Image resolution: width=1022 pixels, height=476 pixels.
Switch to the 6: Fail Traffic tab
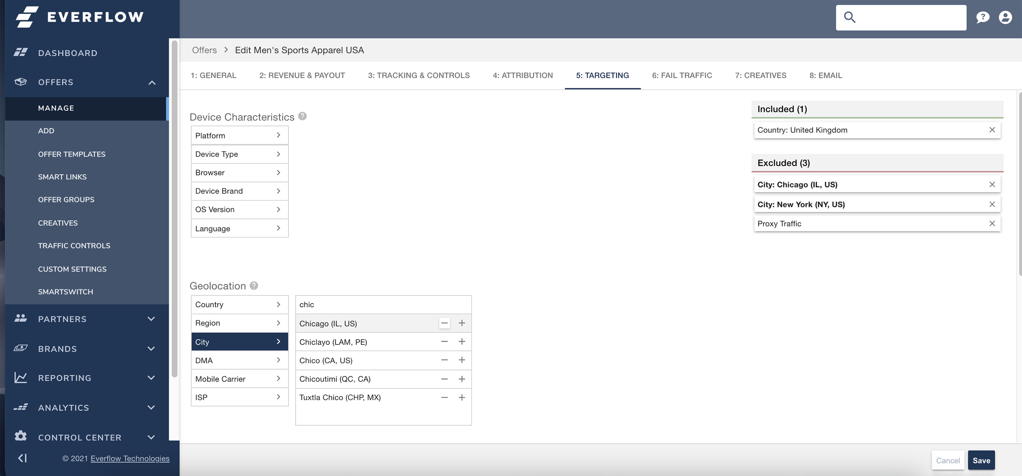point(681,76)
